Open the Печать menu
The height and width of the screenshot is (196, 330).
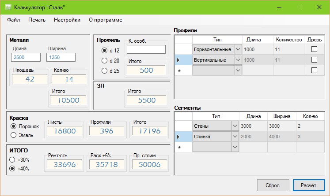click(37, 20)
